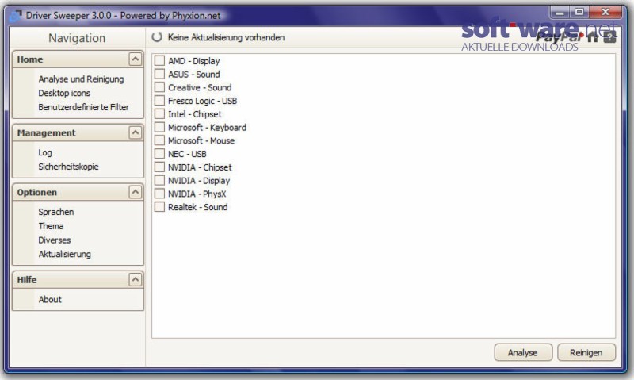The image size is (634, 380).
Task: Enable the Creative - Sound checkbox
Action: [x=160, y=87]
